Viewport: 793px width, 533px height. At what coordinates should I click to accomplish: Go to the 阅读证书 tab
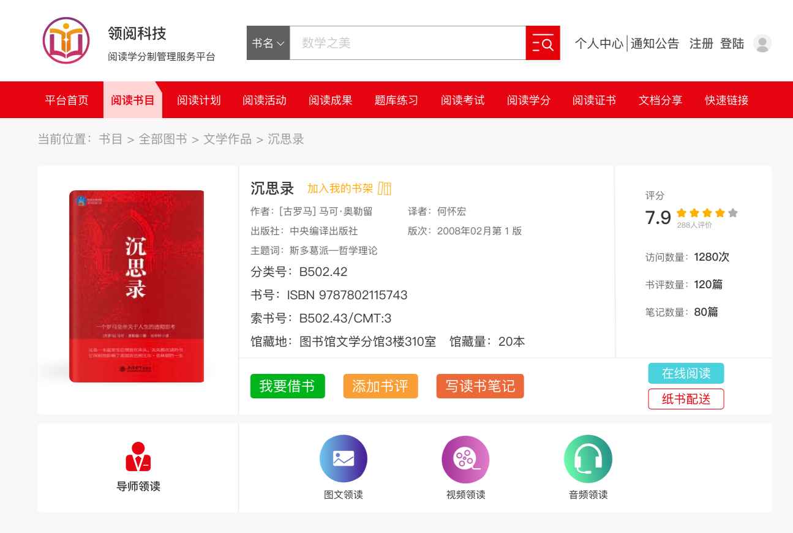tap(594, 100)
